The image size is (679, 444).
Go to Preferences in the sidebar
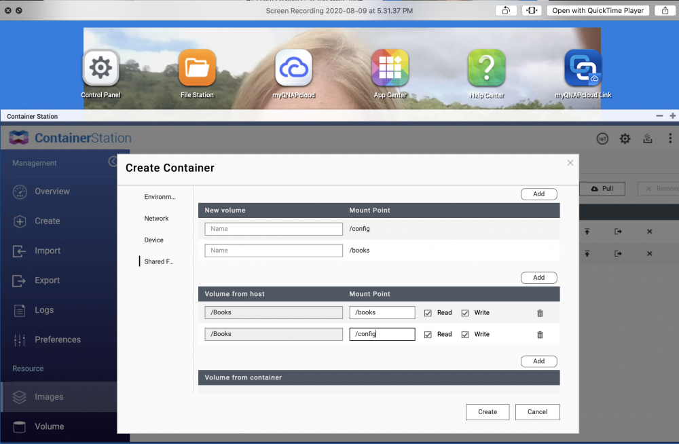point(58,339)
